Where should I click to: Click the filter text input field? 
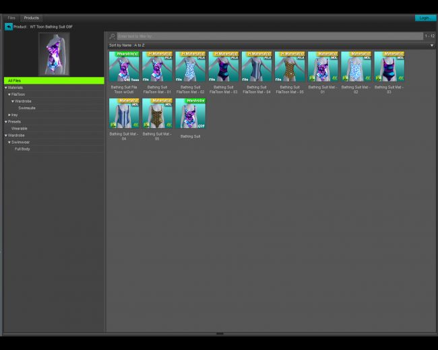270,36
